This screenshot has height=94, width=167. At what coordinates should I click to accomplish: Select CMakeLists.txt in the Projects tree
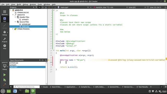[x=23, y=12]
